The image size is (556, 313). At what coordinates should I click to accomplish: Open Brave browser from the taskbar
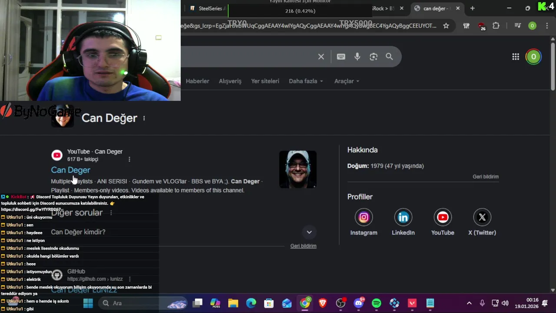tap(323, 303)
